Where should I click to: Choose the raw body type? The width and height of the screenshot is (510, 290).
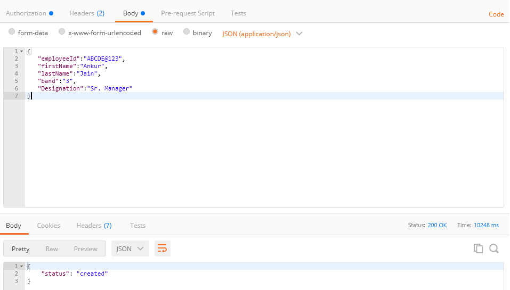coord(155,32)
